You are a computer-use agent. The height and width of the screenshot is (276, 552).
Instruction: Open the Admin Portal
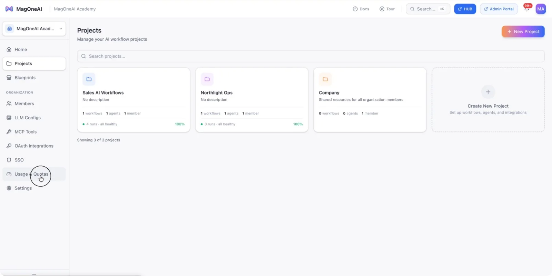click(499, 9)
